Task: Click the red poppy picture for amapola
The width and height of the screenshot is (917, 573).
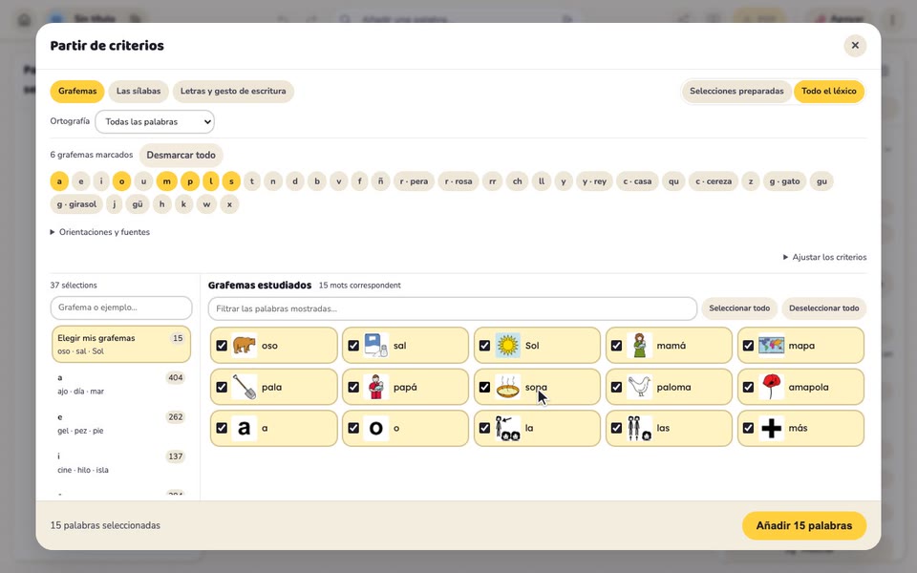Action: tap(771, 387)
